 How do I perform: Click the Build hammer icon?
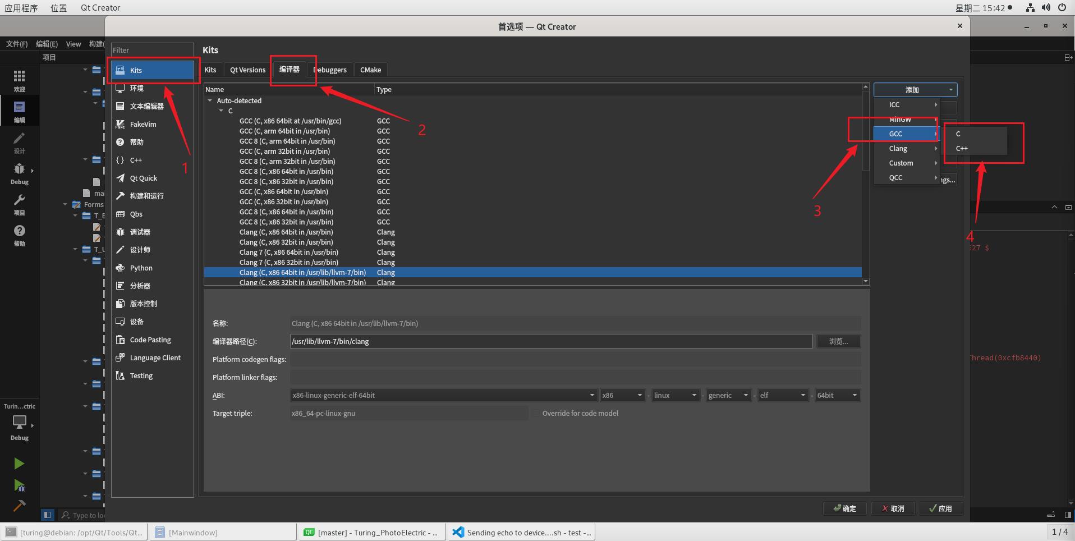click(x=19, y=506)
